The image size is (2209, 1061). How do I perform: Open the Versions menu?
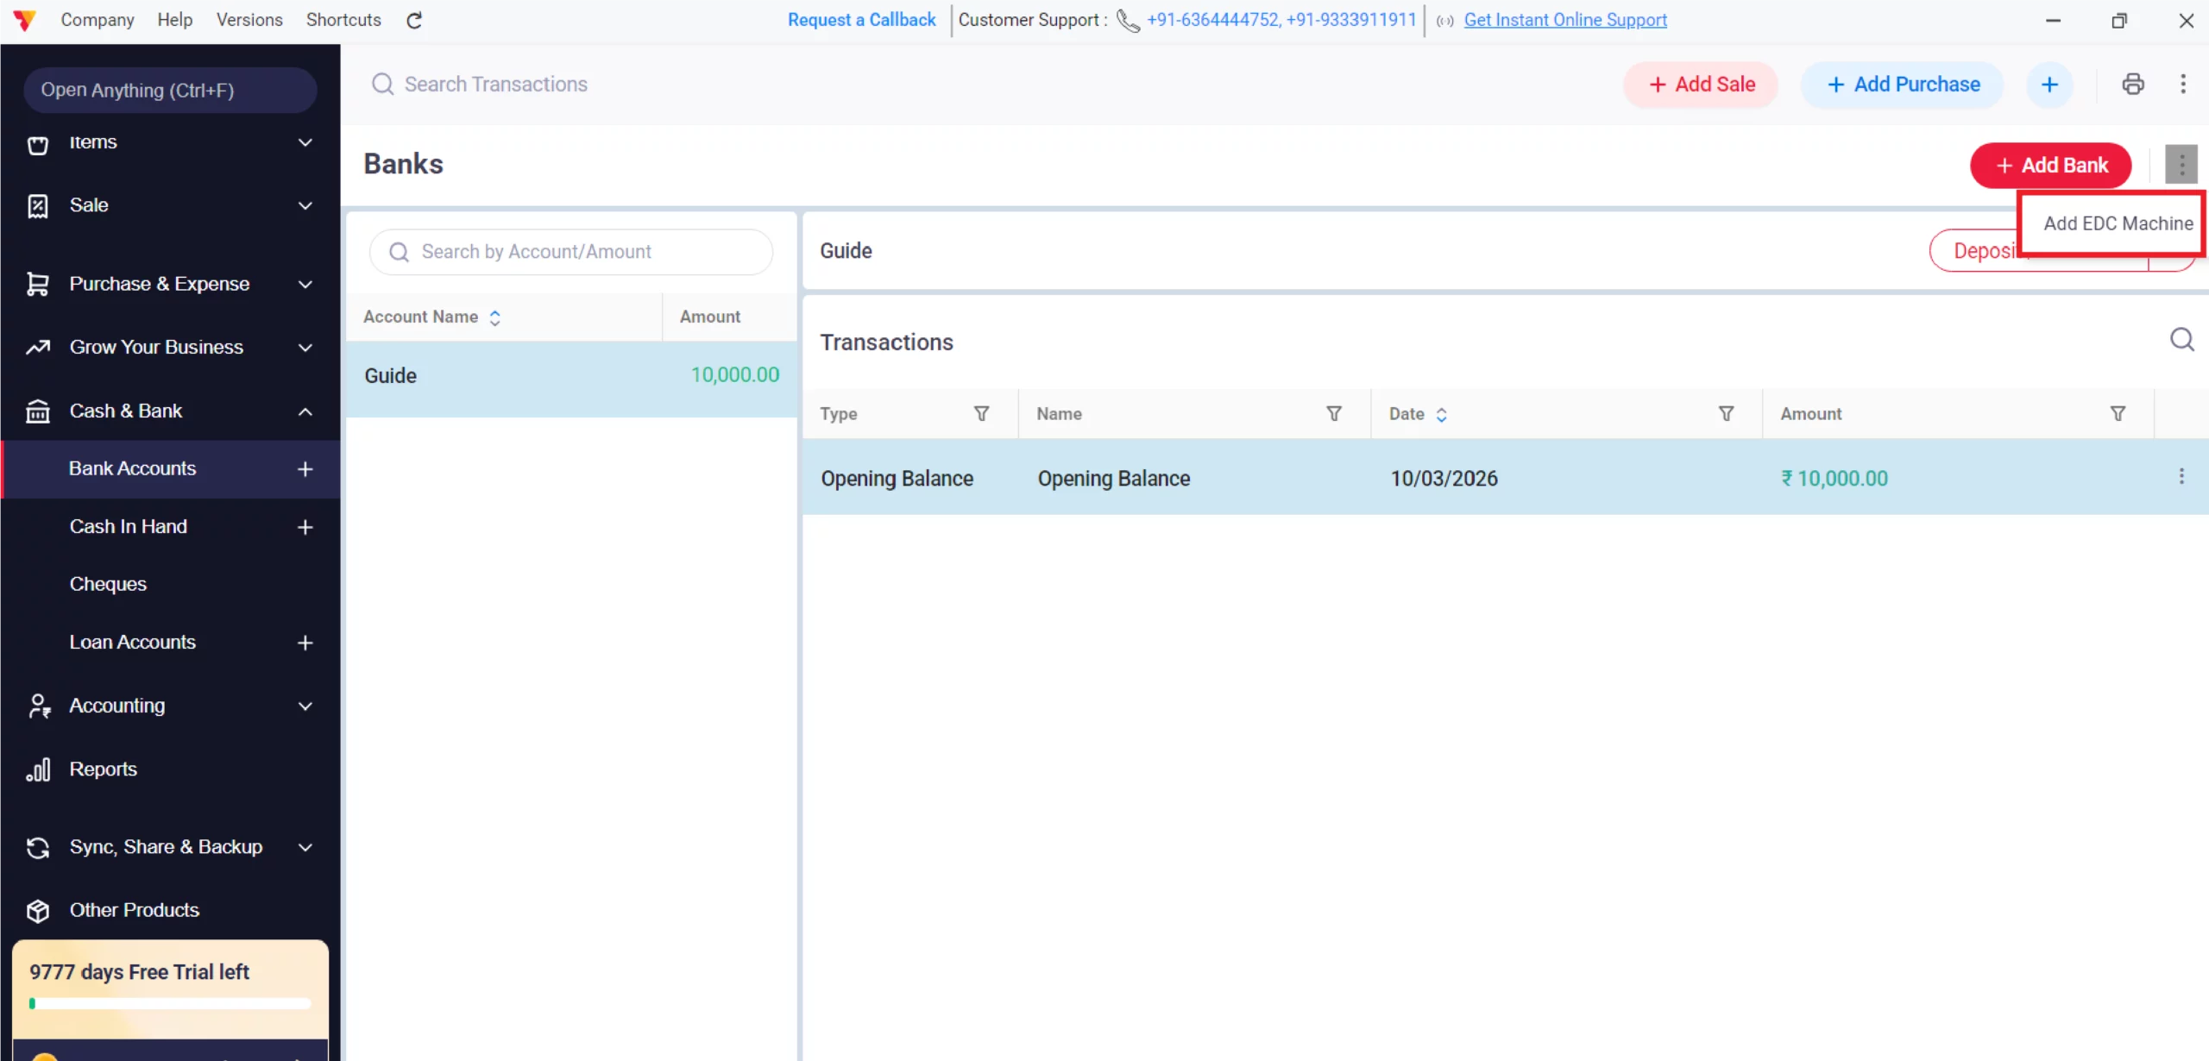(249, 20)
